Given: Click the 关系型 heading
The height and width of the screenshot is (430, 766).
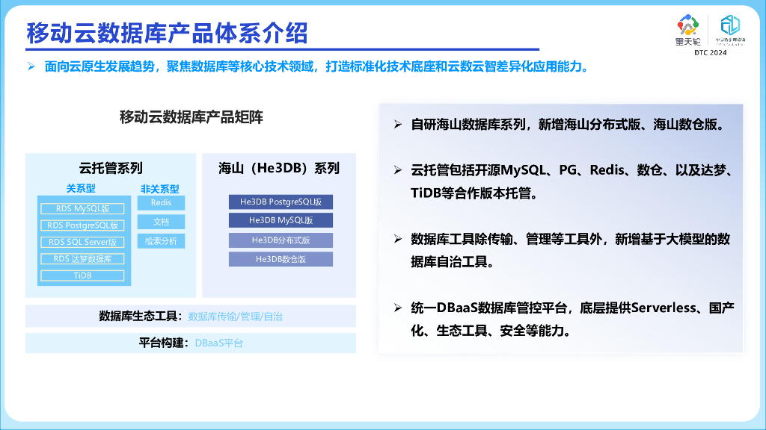Looking at the screenshot, I should (81, 189).
